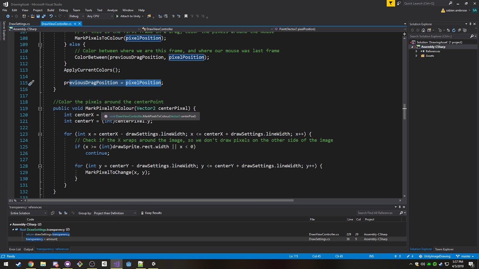
Task: Refresh the Solution Explorer
Action: (x=454, y=30)
